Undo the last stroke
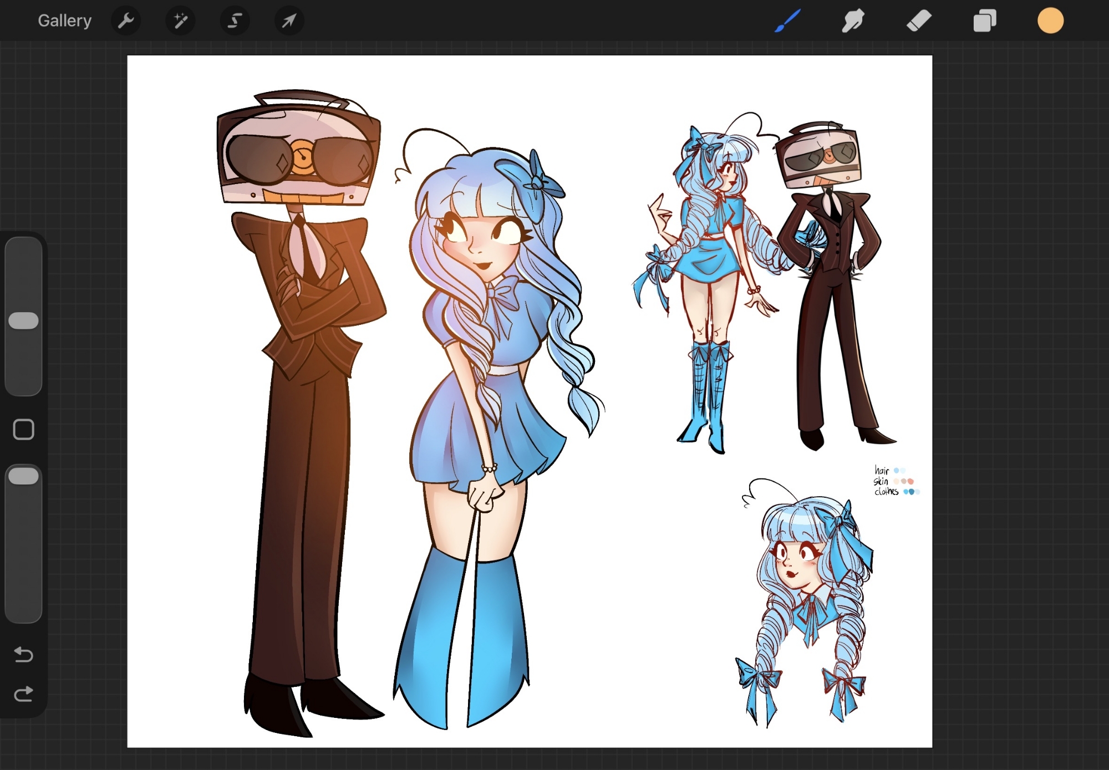This screenshot has width=1109, height=770. [24, 655]
